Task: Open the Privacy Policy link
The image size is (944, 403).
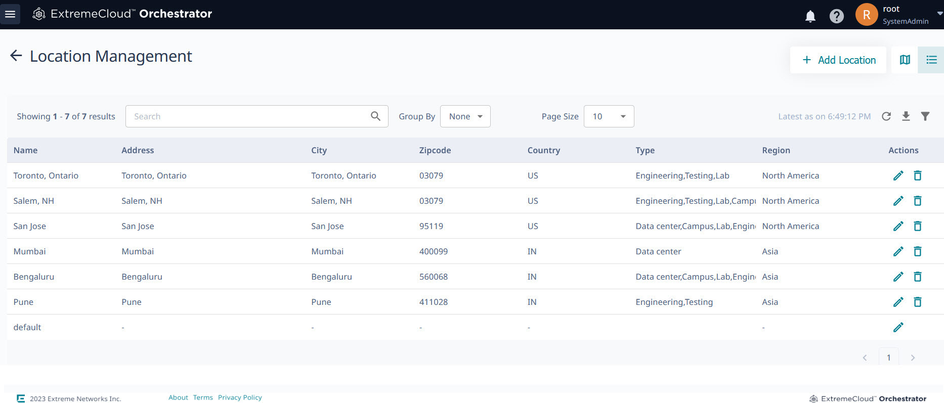Action: coord(240,397)
